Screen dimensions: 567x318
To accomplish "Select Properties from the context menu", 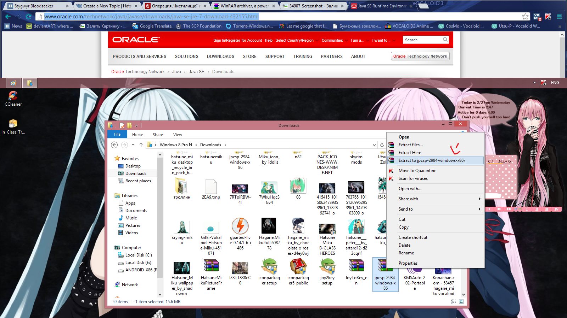I will click(408, 263).
